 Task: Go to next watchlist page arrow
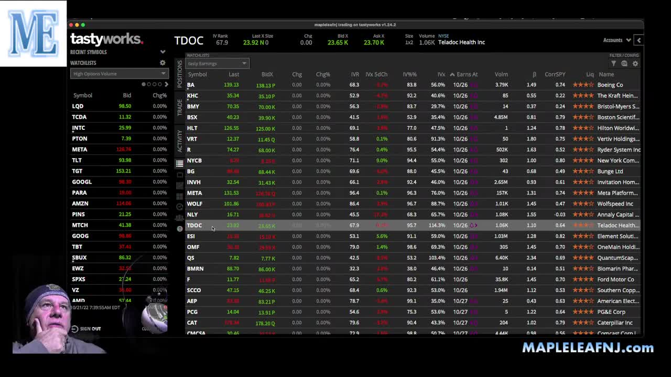tap(166, 84)
